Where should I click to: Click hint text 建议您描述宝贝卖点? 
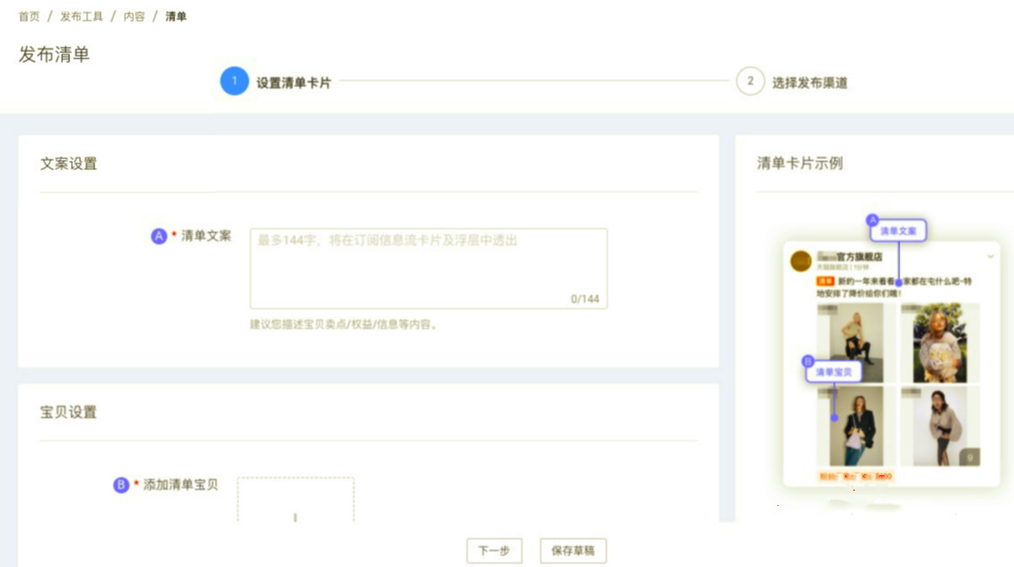tap(344, 323)
